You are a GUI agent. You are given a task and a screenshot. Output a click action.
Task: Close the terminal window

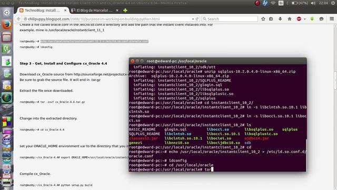coord(132,61)
